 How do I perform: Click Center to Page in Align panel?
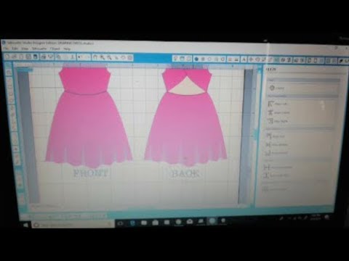tap(276, 88)
